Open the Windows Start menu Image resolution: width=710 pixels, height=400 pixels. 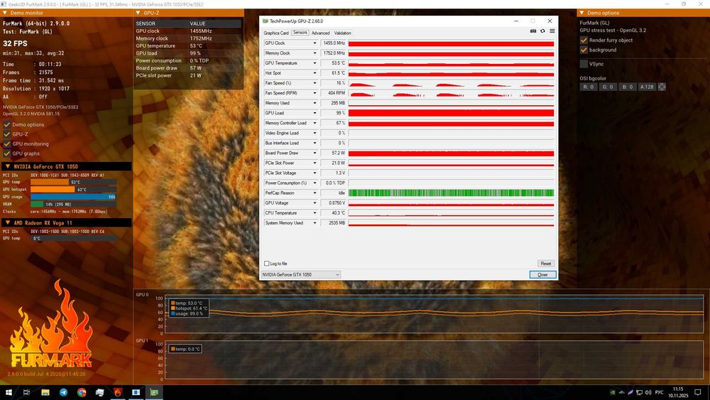click(x=8, y=392)
